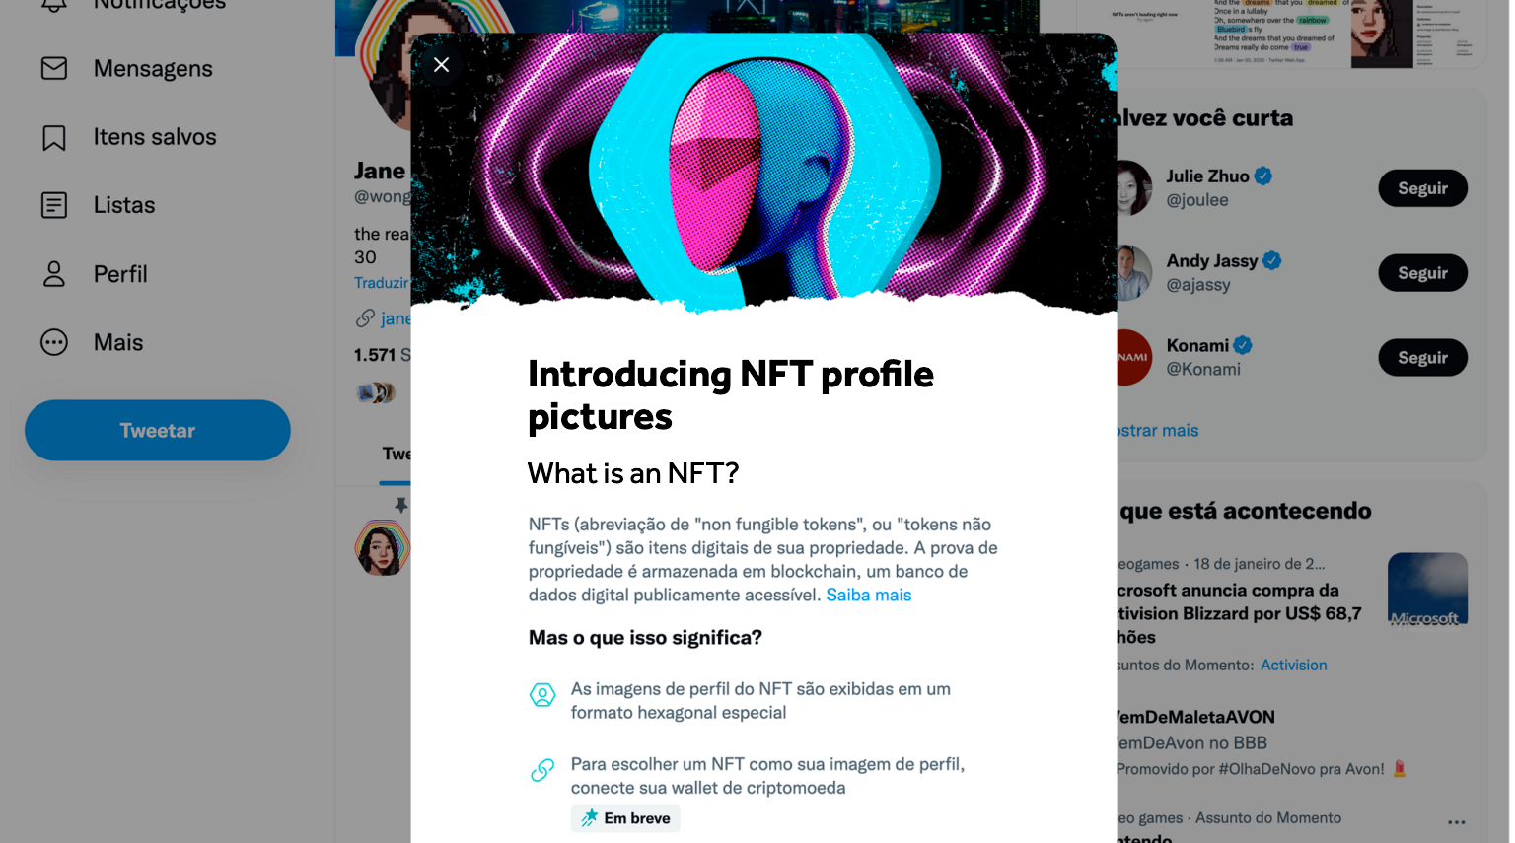1515x843 pixels.
Task: Expand suggestions with Mostrar mais
Action: click(1158, 430)
